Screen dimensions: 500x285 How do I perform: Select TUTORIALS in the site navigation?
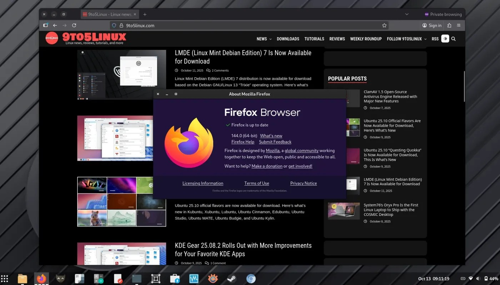click(x=314, y=39)
